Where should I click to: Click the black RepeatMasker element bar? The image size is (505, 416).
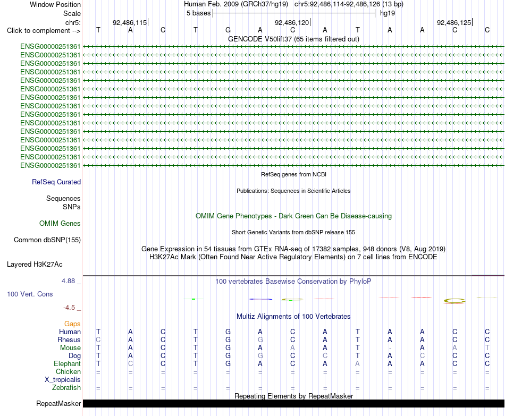293,403
